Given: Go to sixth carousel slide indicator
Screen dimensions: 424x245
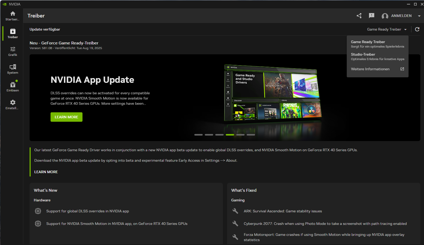Looking at the screenshot, I should click(251, 135).
